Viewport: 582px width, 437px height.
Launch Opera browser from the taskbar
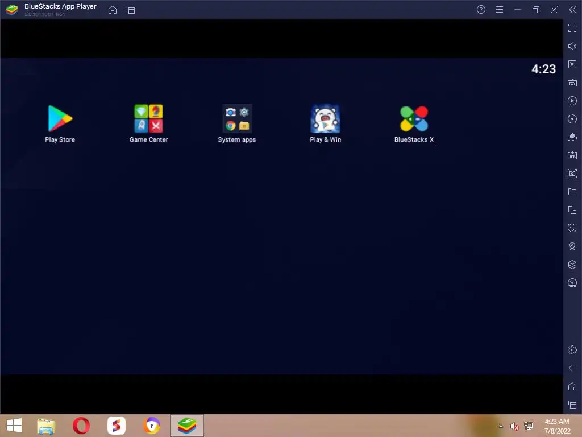[x=81, y=426]
